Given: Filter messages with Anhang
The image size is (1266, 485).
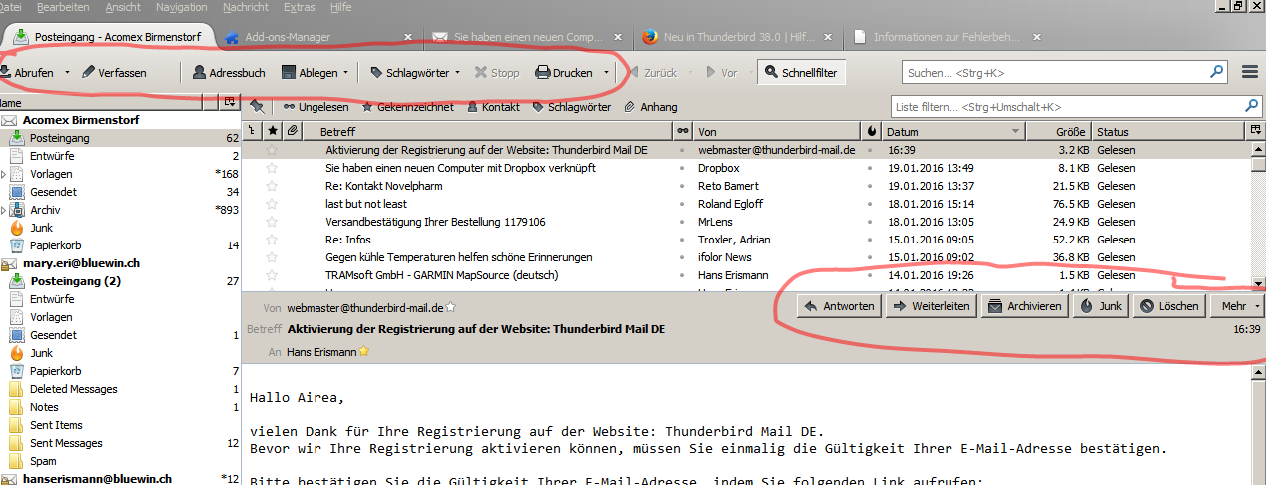Looking at the screenshot, I should (651, 107).
